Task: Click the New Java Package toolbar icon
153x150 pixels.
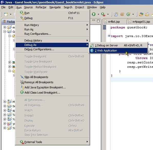Action: [122, 14]
